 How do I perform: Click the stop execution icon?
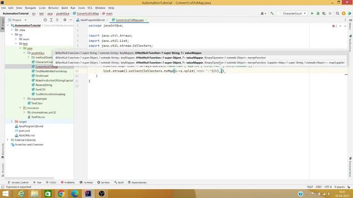330,13
